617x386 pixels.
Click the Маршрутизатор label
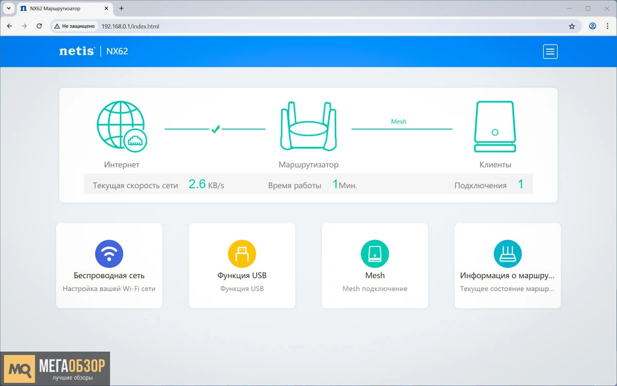point(308,165)
